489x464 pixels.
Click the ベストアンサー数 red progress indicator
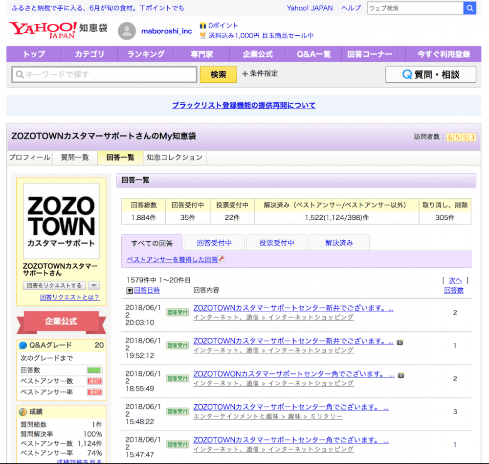pyautogui.click(x=94, y=381)
